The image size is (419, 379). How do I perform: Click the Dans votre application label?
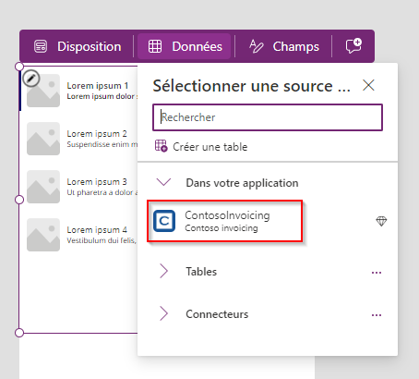click(242, 183)
